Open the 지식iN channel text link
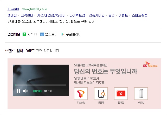 click(x=32, y=34)
